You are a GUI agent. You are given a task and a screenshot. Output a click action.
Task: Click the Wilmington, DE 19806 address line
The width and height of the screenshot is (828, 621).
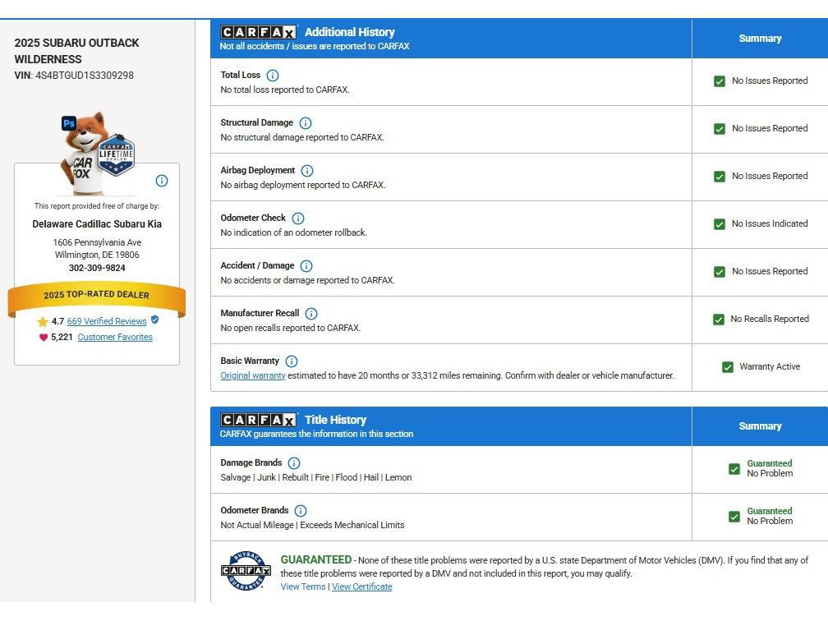97,255
